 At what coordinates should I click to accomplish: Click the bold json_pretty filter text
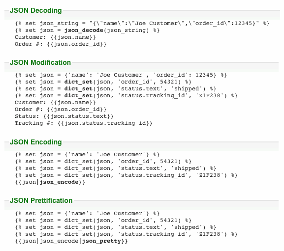click(101, 241)
